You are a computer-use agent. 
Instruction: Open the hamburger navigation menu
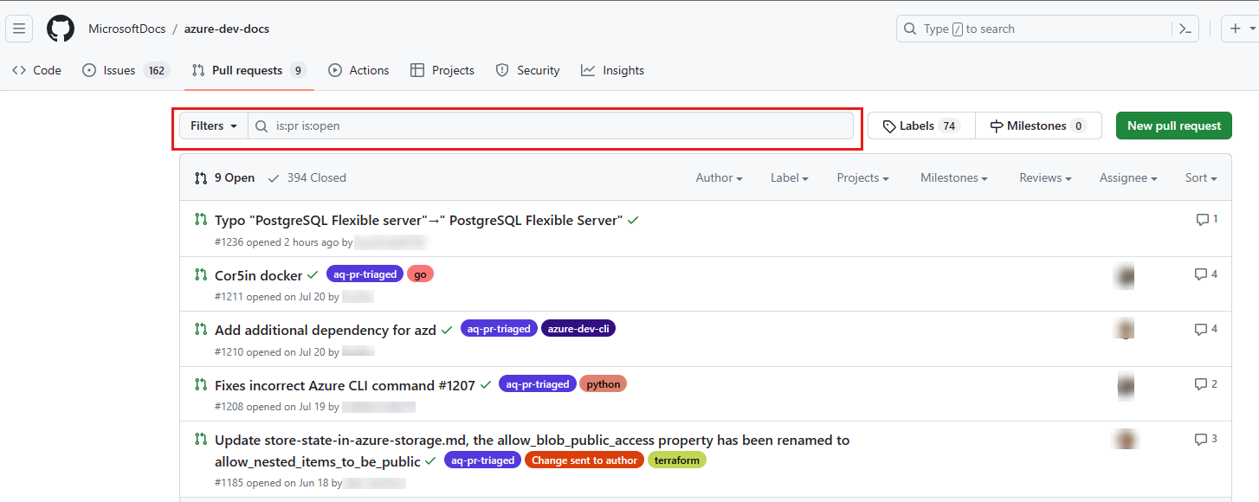19,29
